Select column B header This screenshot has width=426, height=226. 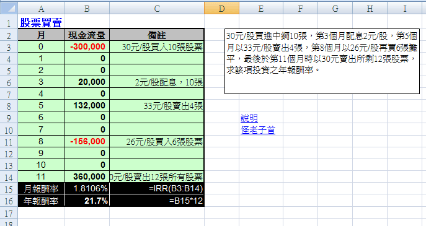pos(87,8)
